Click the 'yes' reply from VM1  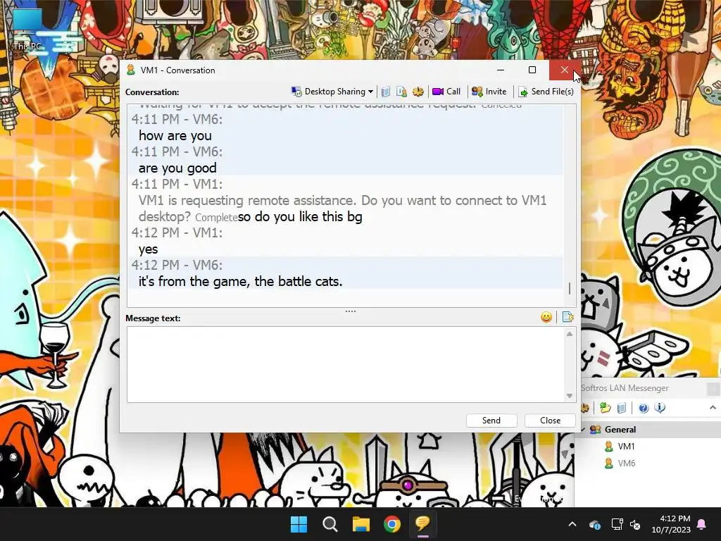coord(148,249)
